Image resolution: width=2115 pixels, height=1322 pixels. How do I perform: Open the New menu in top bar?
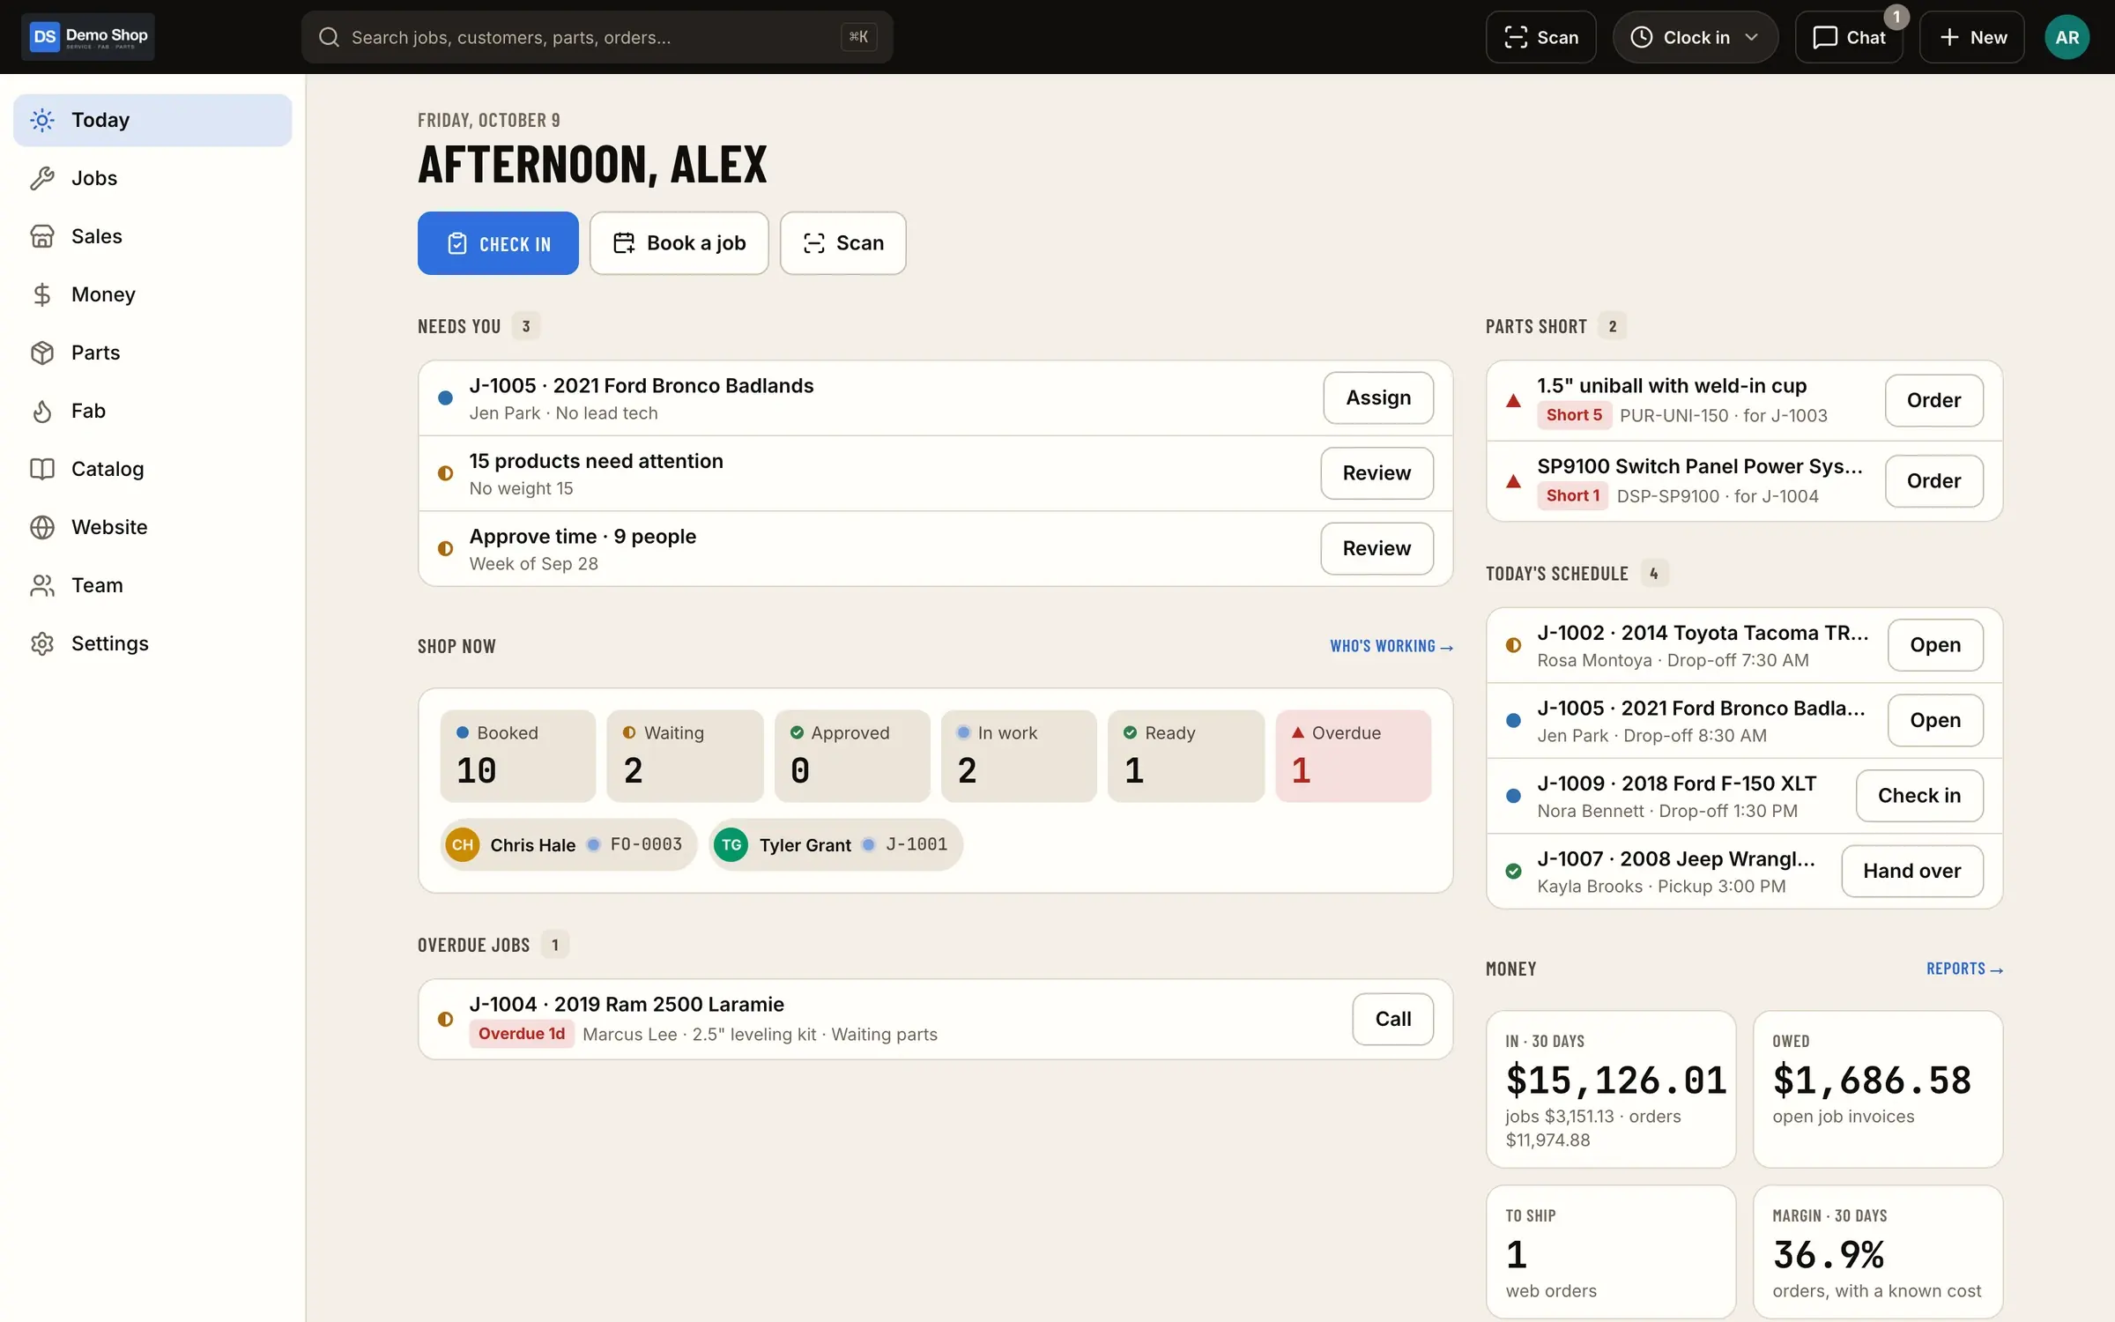(1972, 37)
